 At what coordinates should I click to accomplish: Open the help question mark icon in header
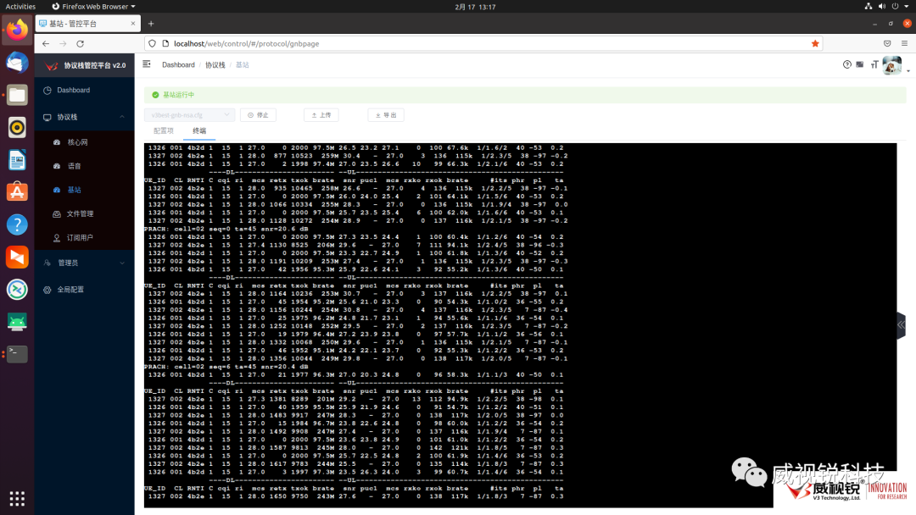click(x=847, y=64)
